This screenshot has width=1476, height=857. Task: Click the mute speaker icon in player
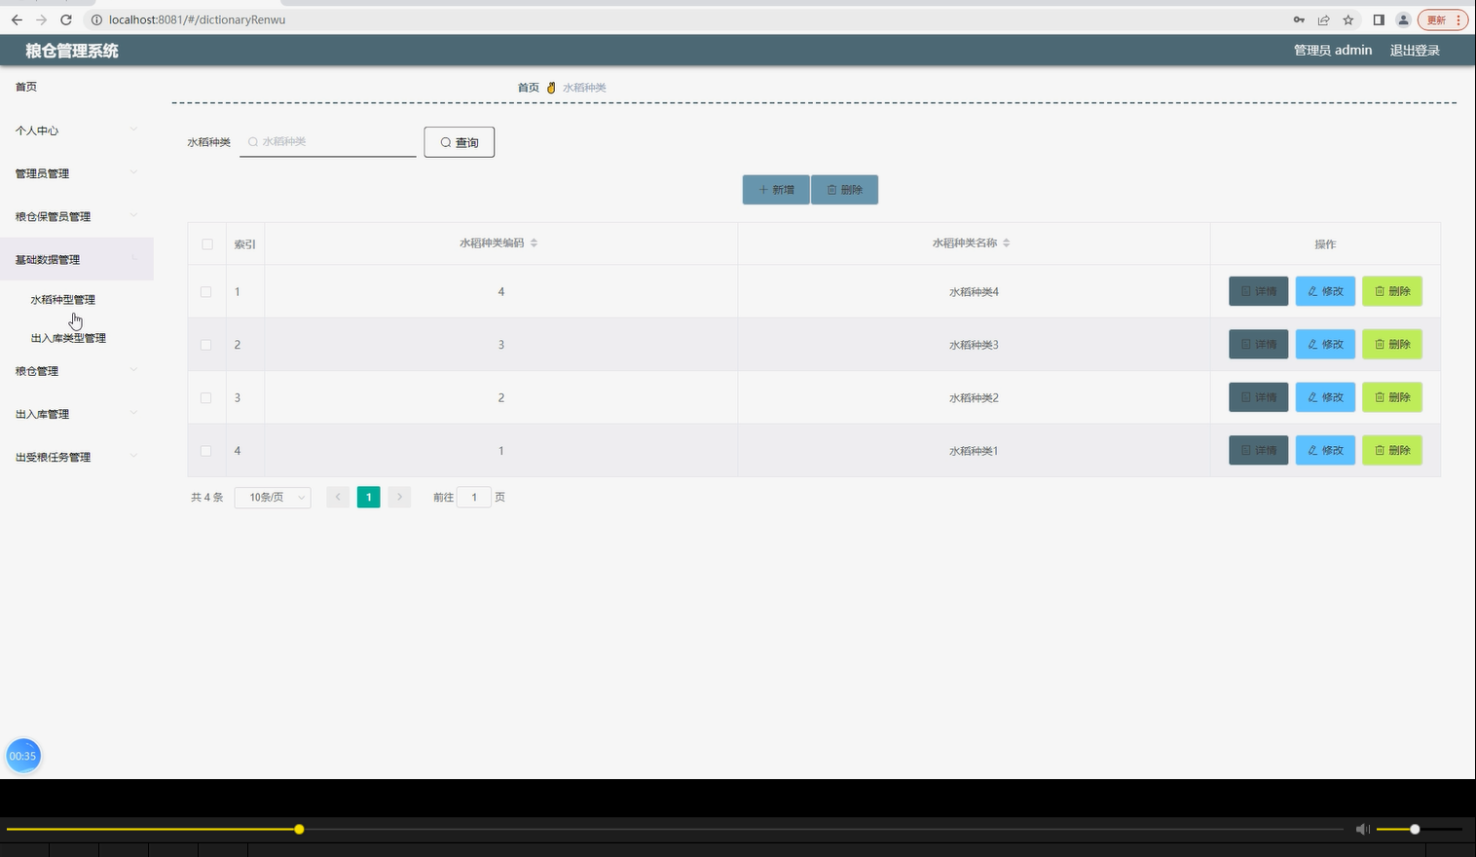tap(1363, 829)
